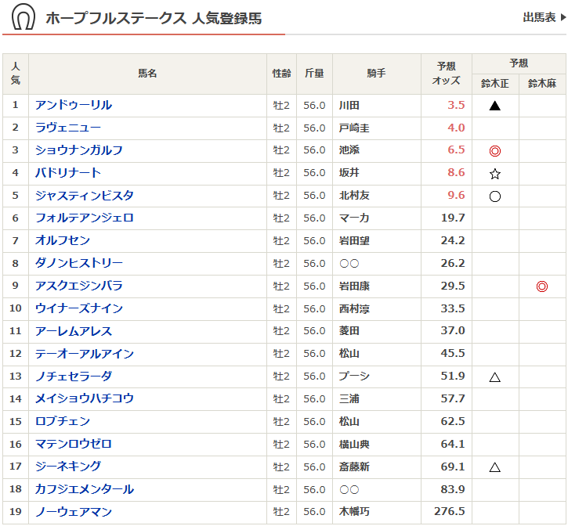The image size is (568, 526).
Task: Click the 鈴木麻 predictor column header
Action: click(541, 84)
